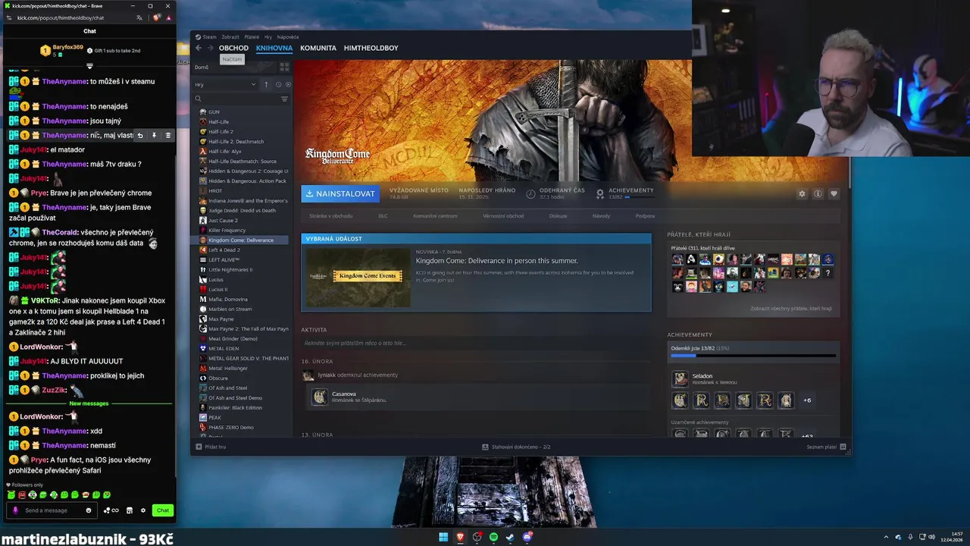Open Discord from the taskbar
The image size is (970, 546).
527,537
